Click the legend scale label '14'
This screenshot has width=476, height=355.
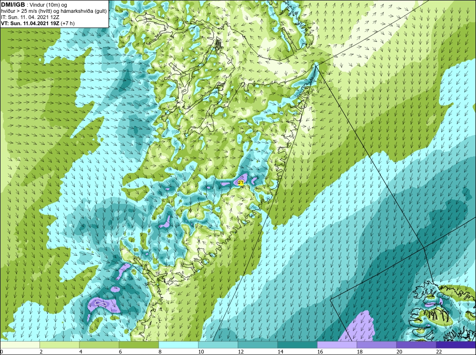tap(280, 352)
